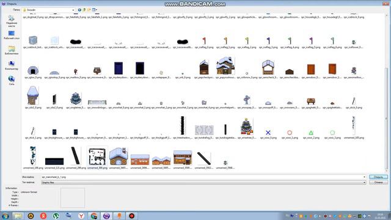Screen dimensions: 391x220
Task: Open the Windows Start menu
Action: click(5, 216)
